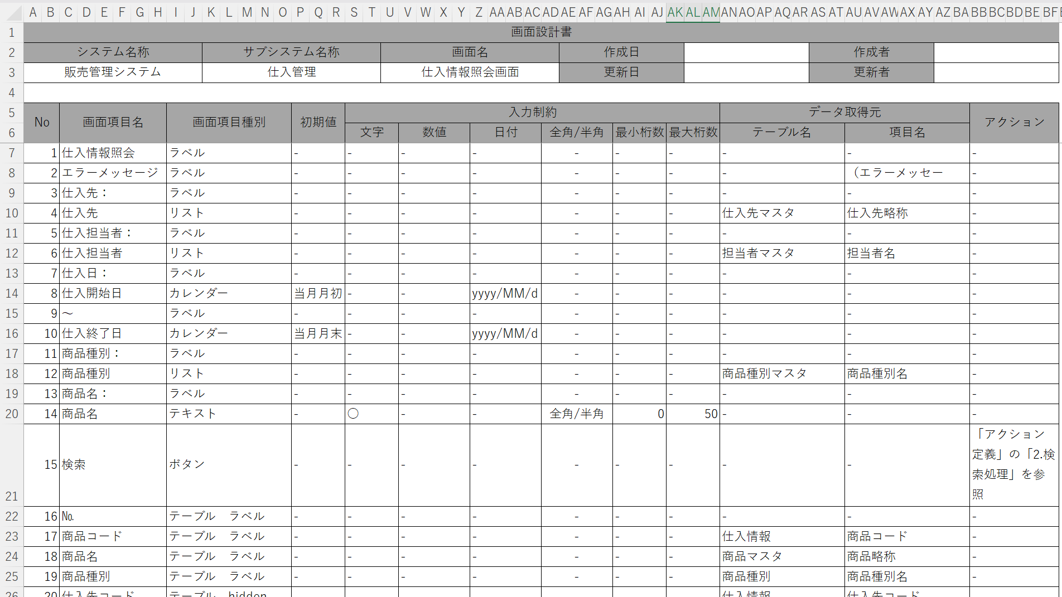1062x597 pixels.
Task: Click the 初期値 header cell
Action: pos(318,123)
